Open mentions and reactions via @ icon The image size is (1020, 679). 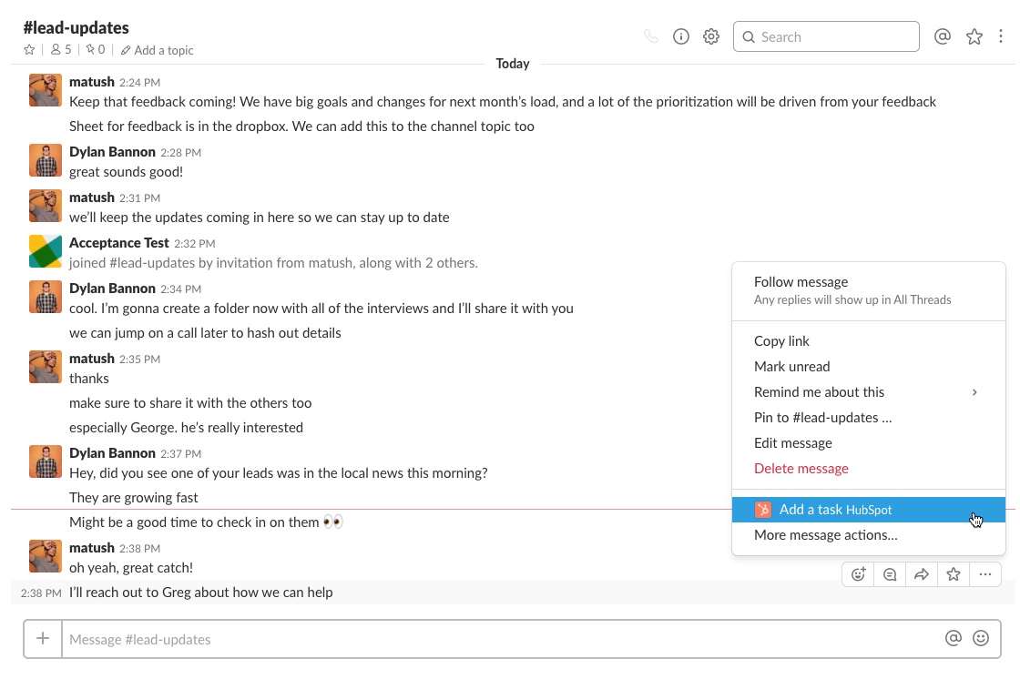point(943,36)
